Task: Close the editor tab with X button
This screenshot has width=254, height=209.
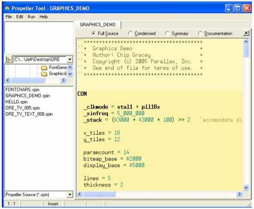Action: tap(246, 33)
